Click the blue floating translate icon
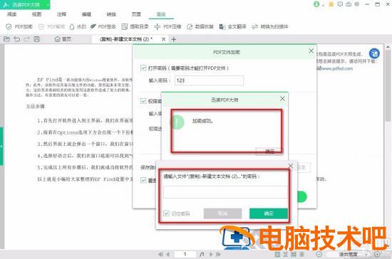The height and width of the screenshot is (259, 392). pos(374,53)
